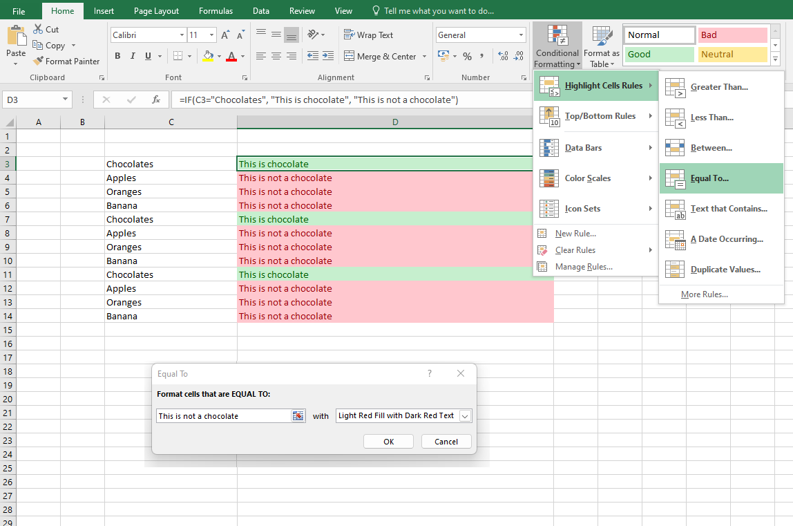Image resolution: width=793 pixels, height=526 pixels.
Task: Open the Number Format dropdown showing General
Action: click(480, 35)
